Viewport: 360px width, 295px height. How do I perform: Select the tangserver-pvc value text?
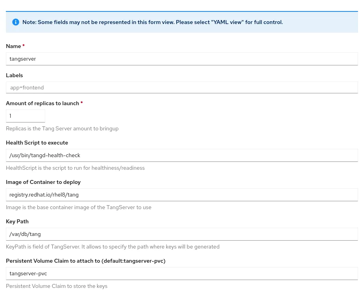pos(28,273)
